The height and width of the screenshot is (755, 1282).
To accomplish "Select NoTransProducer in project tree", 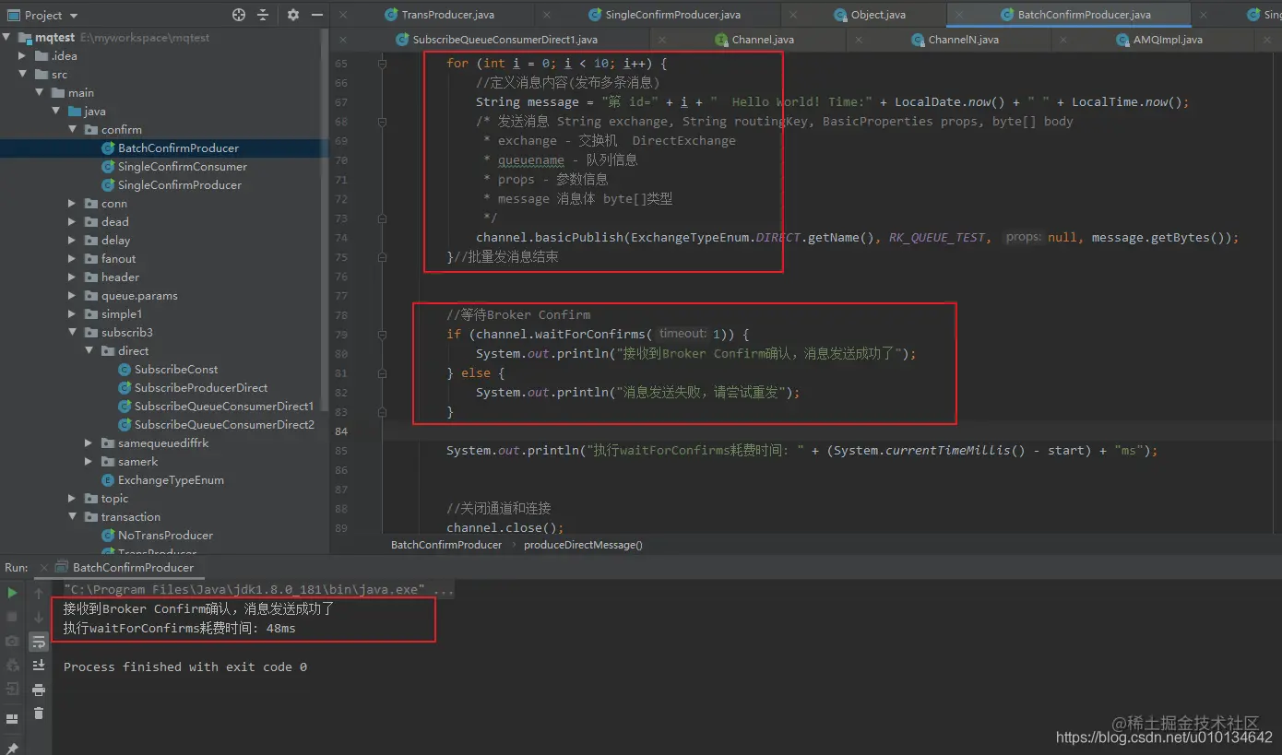I will (x=165, y=536).
